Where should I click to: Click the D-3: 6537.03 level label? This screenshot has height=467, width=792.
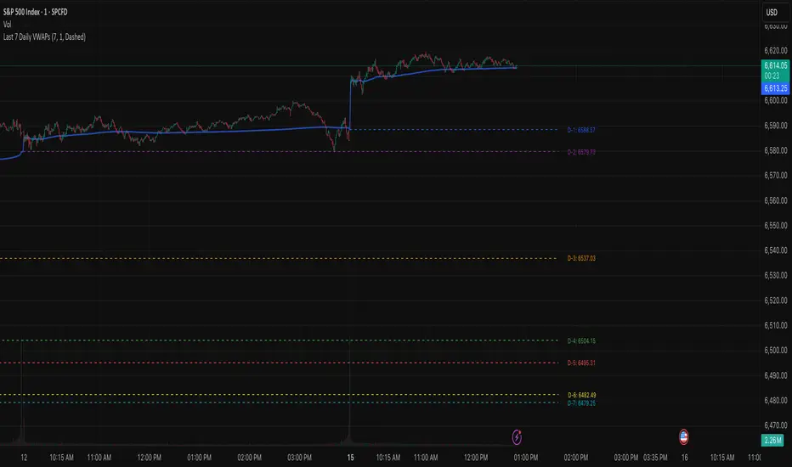[581, 258]
